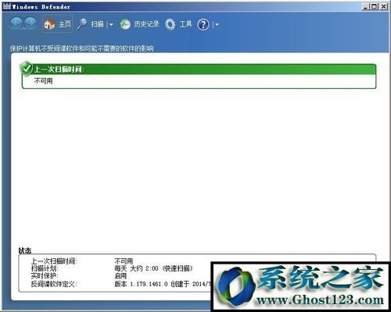Click the forward navigation arrow

(x=30, y=24)
